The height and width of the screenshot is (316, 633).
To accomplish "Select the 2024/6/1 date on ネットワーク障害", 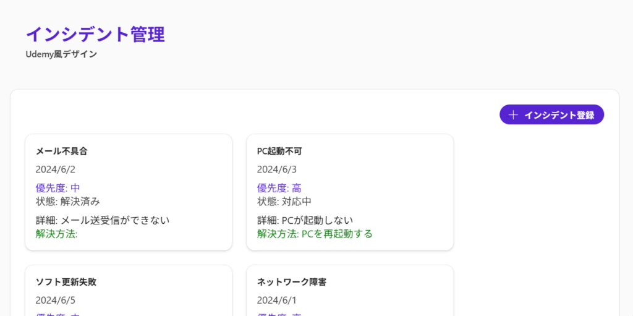I will (x=277, y=301).
